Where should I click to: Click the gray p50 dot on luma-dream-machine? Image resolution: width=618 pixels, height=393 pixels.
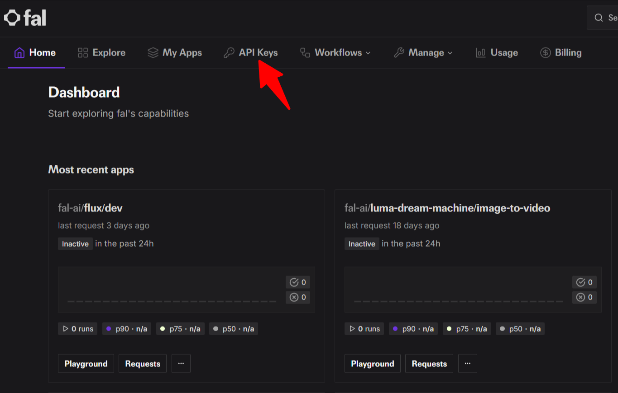click(502, 329)
